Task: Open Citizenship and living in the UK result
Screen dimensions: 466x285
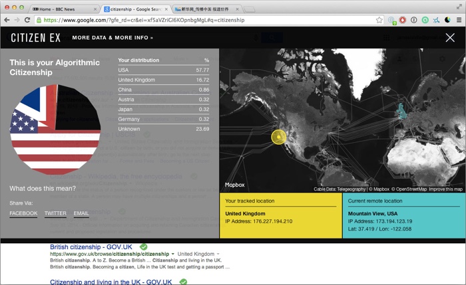Action: pos(111,282)
